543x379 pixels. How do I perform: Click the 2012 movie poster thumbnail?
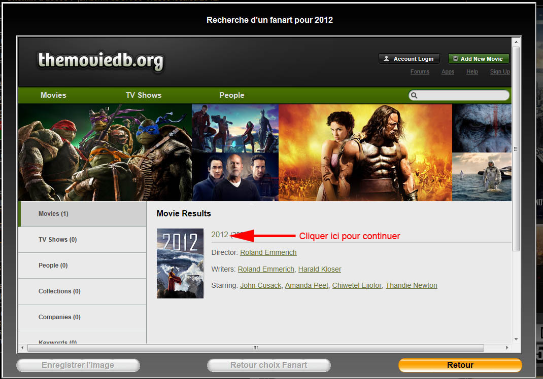tap(180, 263)
